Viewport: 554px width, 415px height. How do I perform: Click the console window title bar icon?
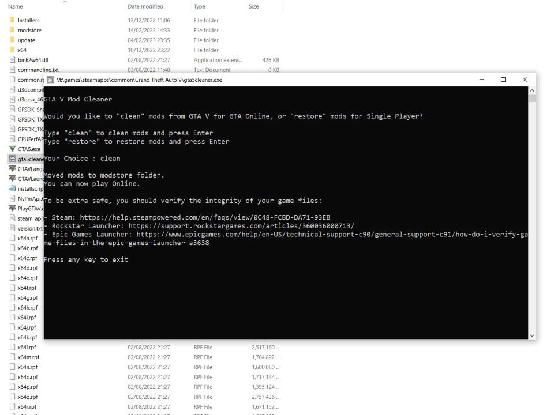[51, 80]
